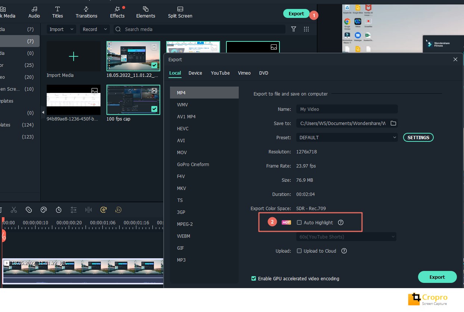Open the Color Palette tool above the timeline

44,210
